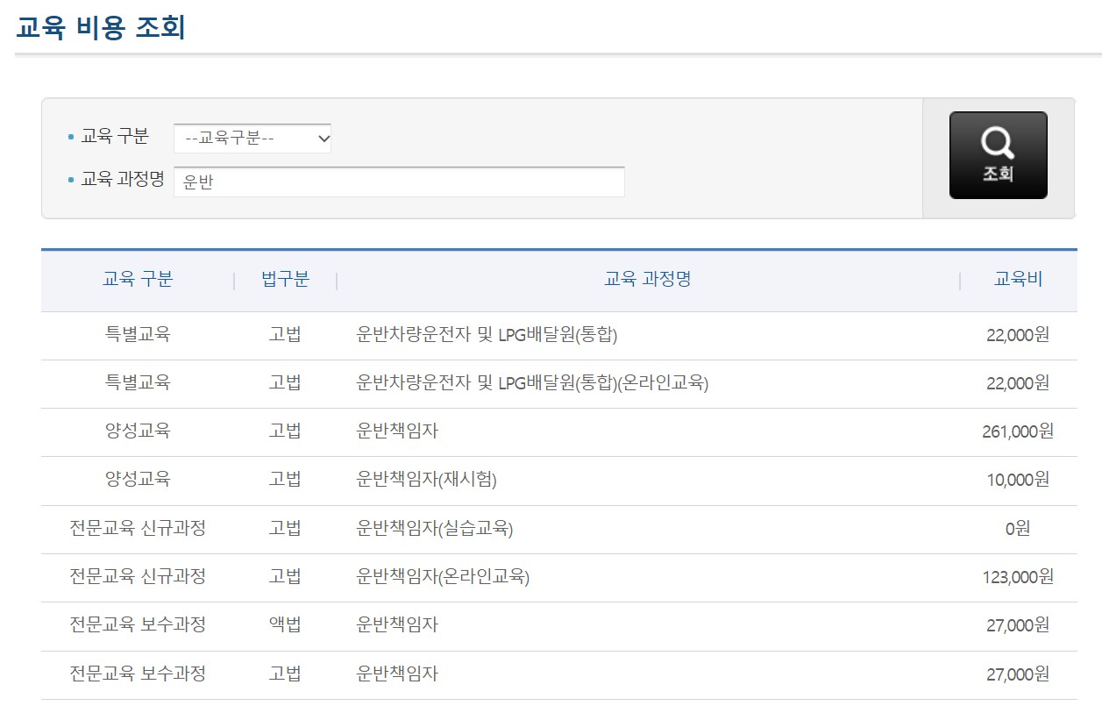Click the 교육비 column header

coord(1018,280)
